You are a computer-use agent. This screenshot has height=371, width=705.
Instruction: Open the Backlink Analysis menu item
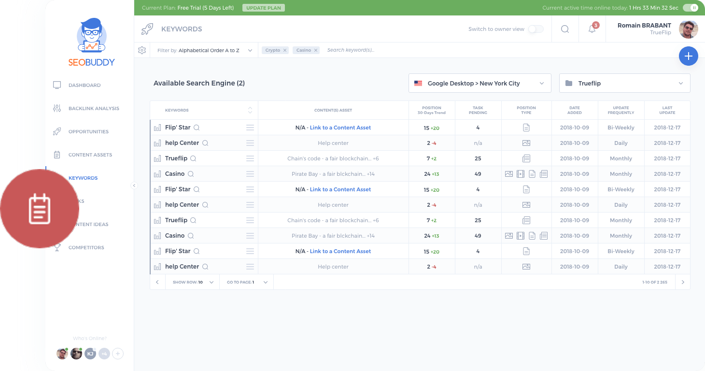[94, 108]
